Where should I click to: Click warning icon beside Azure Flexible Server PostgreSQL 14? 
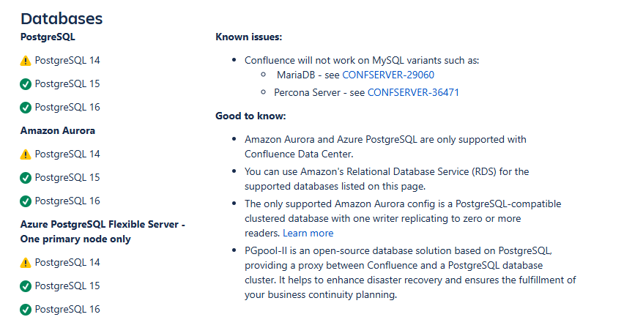[26, 263]
